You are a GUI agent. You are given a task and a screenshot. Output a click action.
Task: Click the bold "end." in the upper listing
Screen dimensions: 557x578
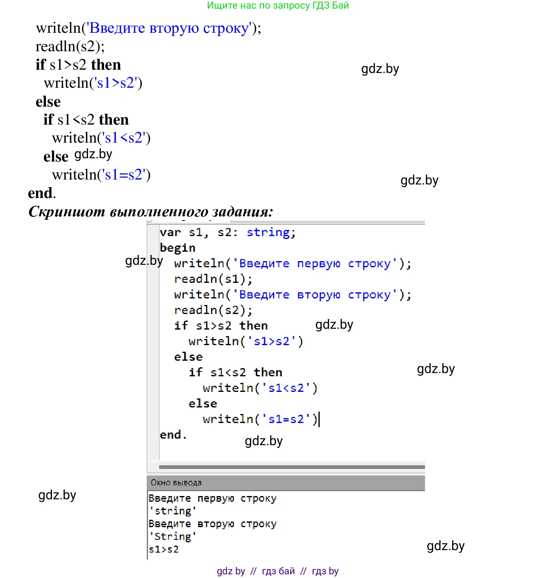[41, 193]
